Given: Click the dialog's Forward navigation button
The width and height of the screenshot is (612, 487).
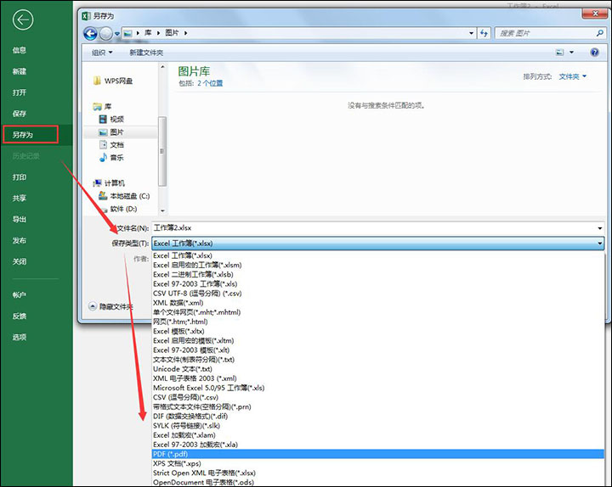Looking at the screenshot, I should tap(105, 33).
